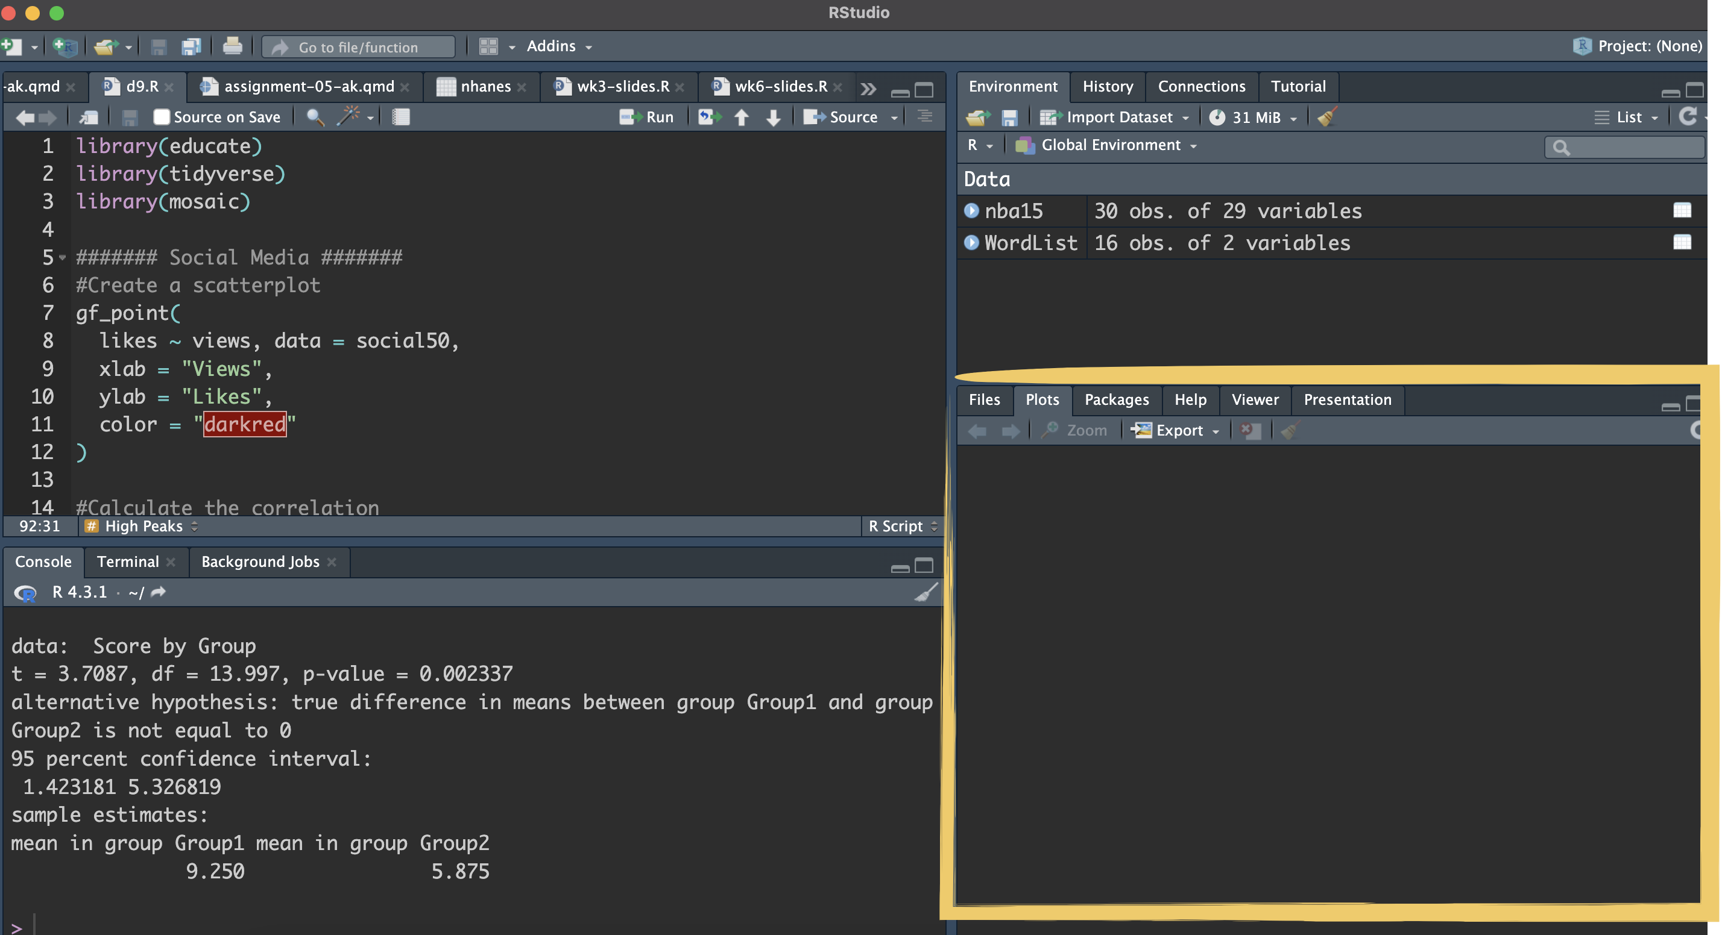Click the find/replace magnifier icon in editor
This screenshot has height=935, width=1722.
[x=315, y=117]
